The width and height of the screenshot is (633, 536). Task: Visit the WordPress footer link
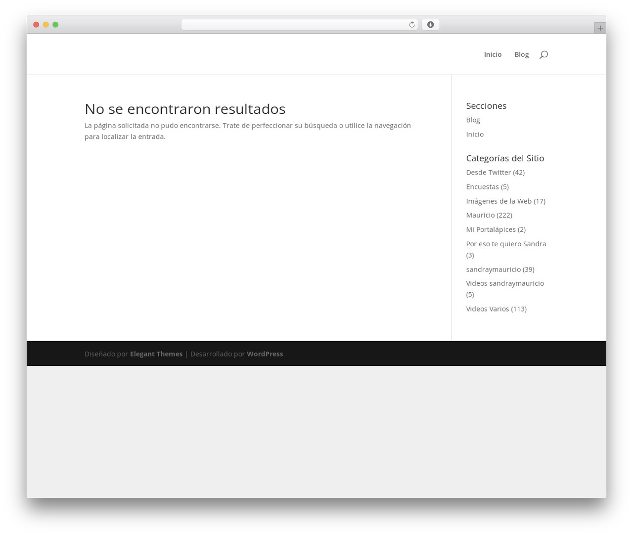click(x=265, y=354)
